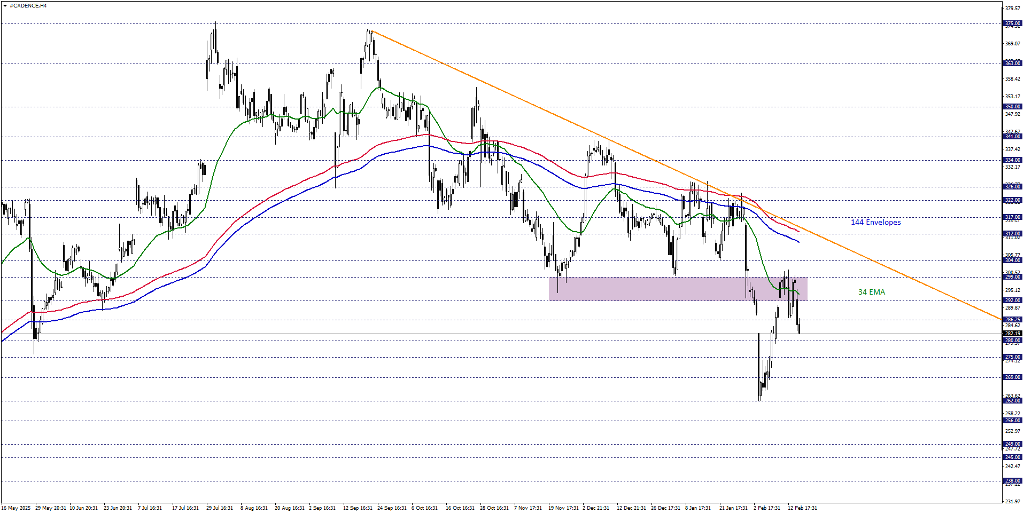Click the current price 282.19 label

click(1012, 334)
